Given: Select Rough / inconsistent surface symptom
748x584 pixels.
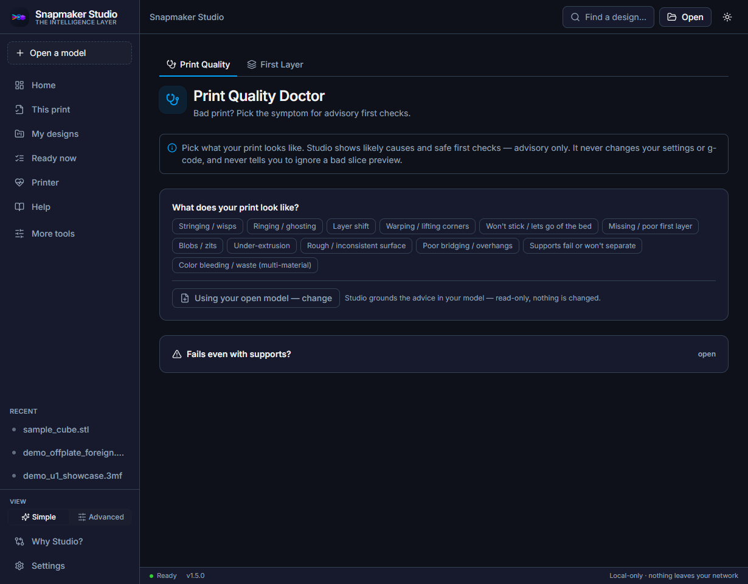Looking at the screenshot, I should pos(356,246).
